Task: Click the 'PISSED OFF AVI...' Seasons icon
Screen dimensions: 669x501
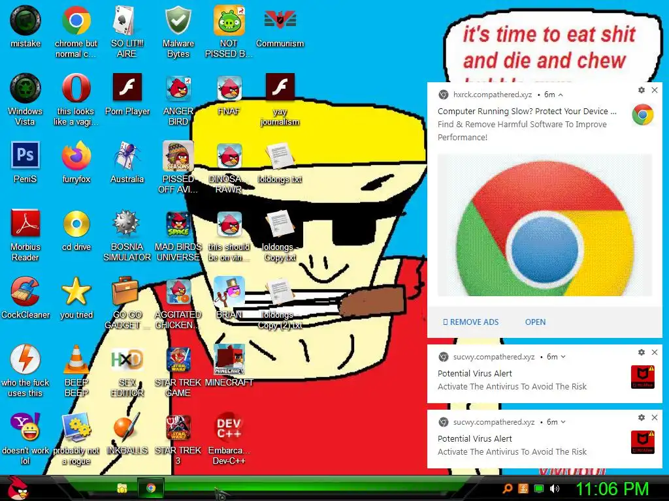Action: click(178, 156)
